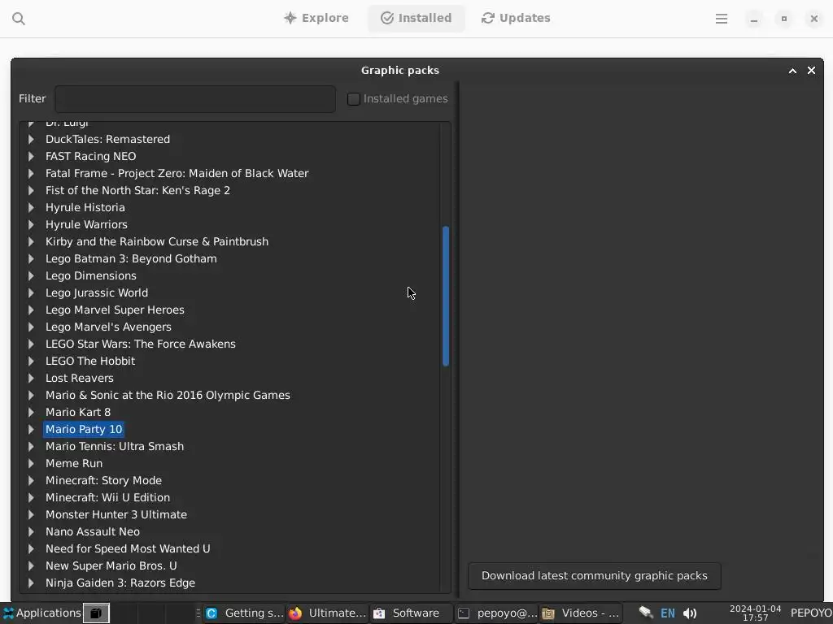Select Need for Speed Most Wanted U
833x624 pixels.
(128, 548)
